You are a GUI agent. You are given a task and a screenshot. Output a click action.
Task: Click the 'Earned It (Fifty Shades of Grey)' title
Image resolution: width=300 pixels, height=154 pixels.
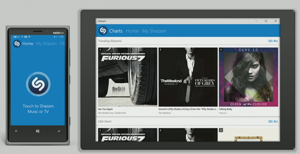click(x=188, y=109)
